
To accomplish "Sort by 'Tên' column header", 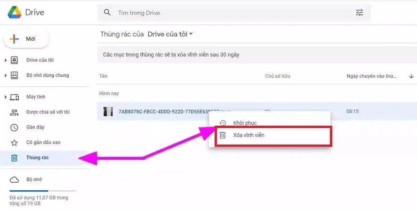I will (104, 76).
